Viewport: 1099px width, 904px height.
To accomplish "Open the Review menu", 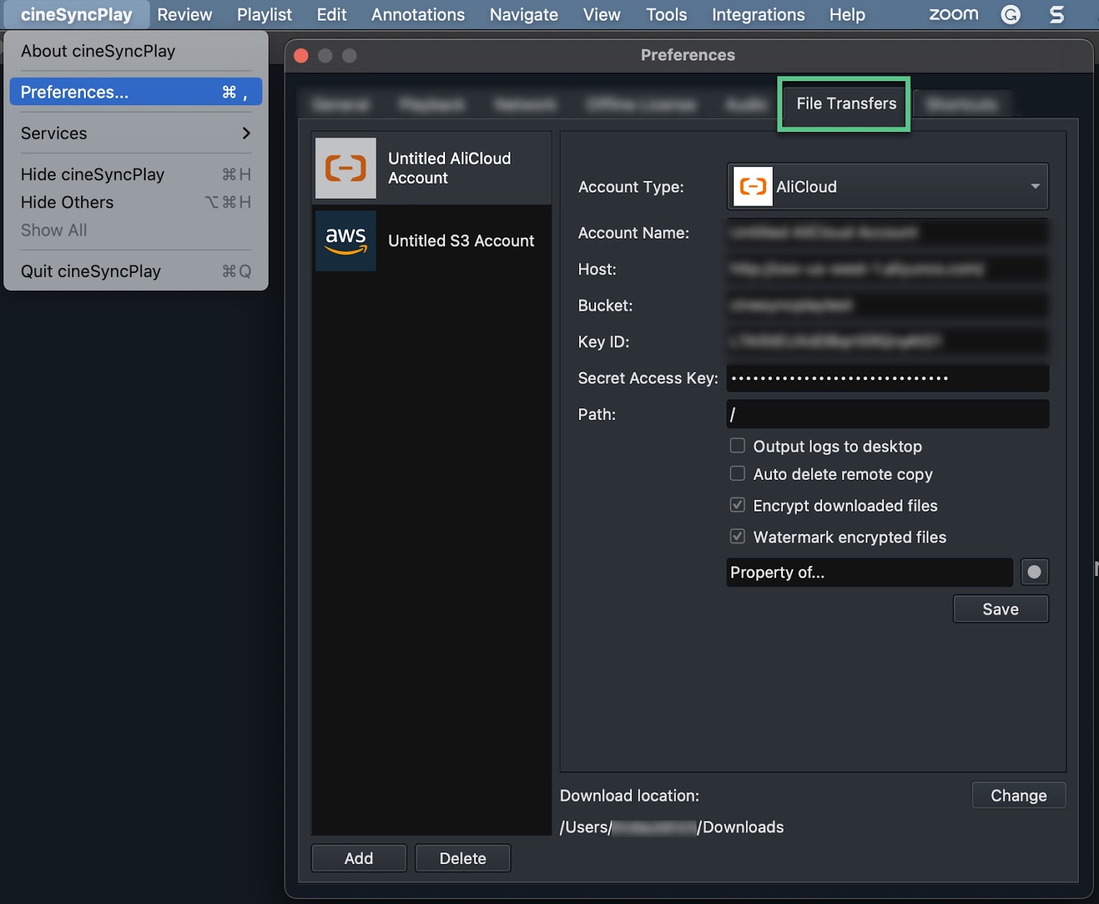I will pyautogui.click(x=185, y=14).
